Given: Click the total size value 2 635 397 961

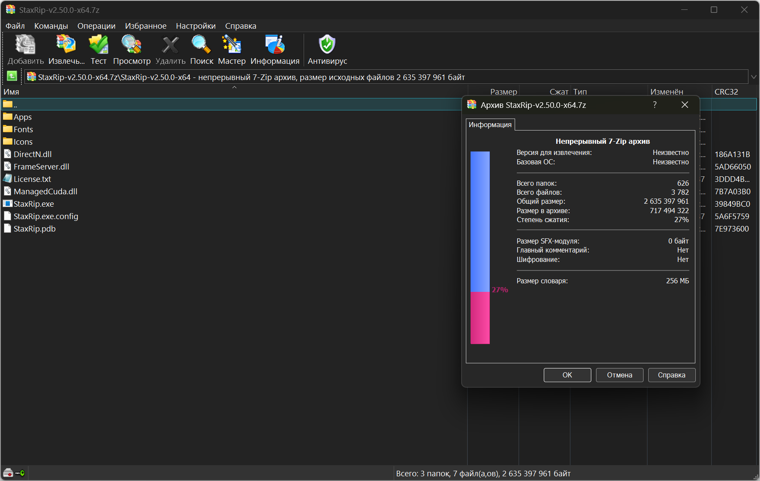Looking at the screenshot, I should (666, 201).
